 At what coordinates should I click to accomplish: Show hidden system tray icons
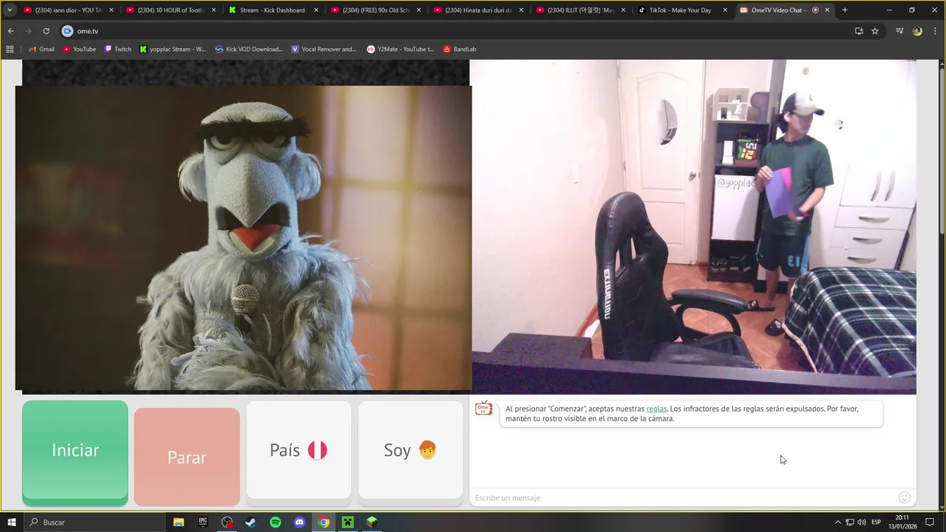pyautogui.click(x=837, y=522)
